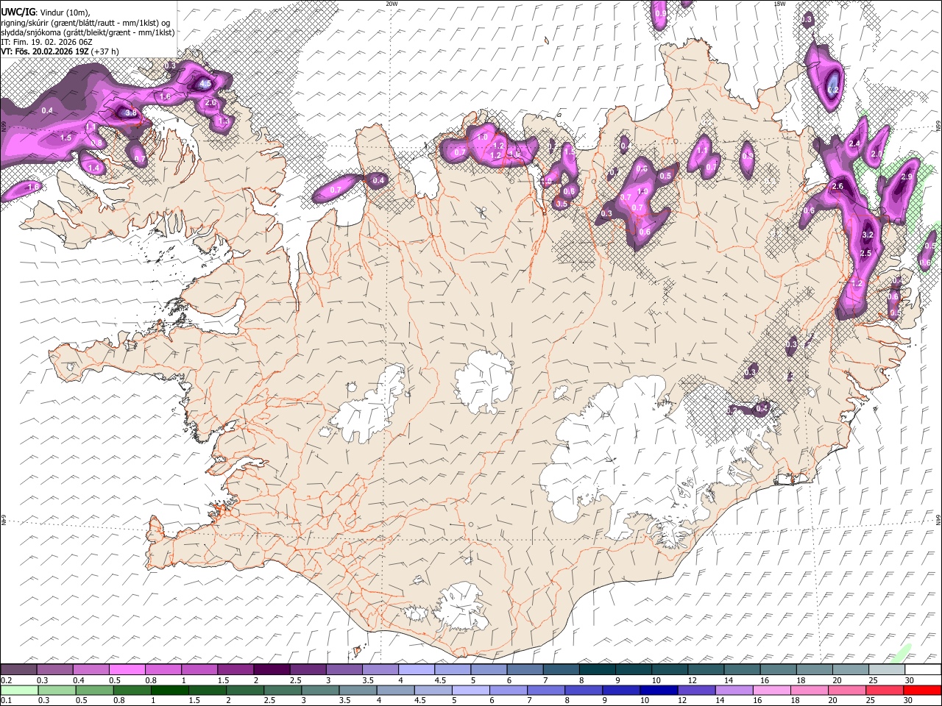Viewport: 942px width, 706px height.
Task: Select the 'slydda/snjókoma (grátt/bleikt/grænt' header line
Action: click(88, 32)
